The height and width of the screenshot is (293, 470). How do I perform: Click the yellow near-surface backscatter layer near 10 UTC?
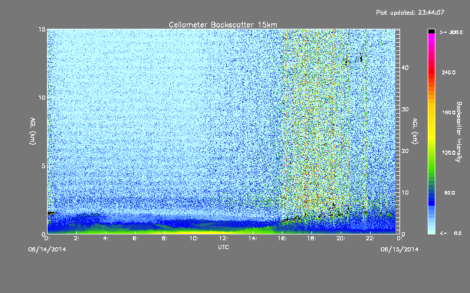tap(195, 231)
